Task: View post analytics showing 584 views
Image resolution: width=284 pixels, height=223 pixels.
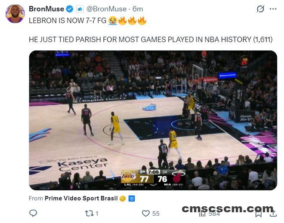Action: (x=209, y=214)
